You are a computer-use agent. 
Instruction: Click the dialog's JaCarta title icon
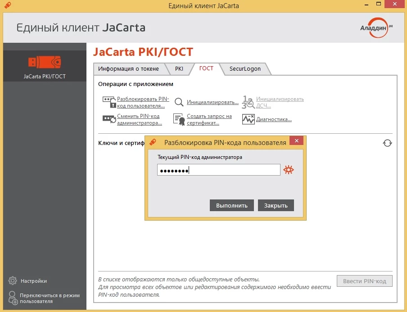153,142
